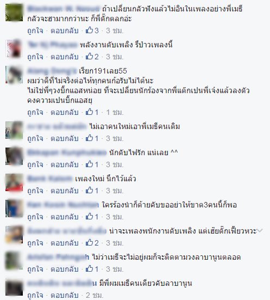The image size is (270, 300).
Task: Click thumbs-up icon on ติดตามวงลาบานูนตลอด comment
Action: [x=89, y=269]
